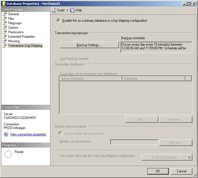Click the database cylinder icon in title bar
198x178 pixels.
[4, 4]
